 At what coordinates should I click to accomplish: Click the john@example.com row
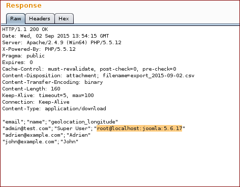click(x=40, y=142)
